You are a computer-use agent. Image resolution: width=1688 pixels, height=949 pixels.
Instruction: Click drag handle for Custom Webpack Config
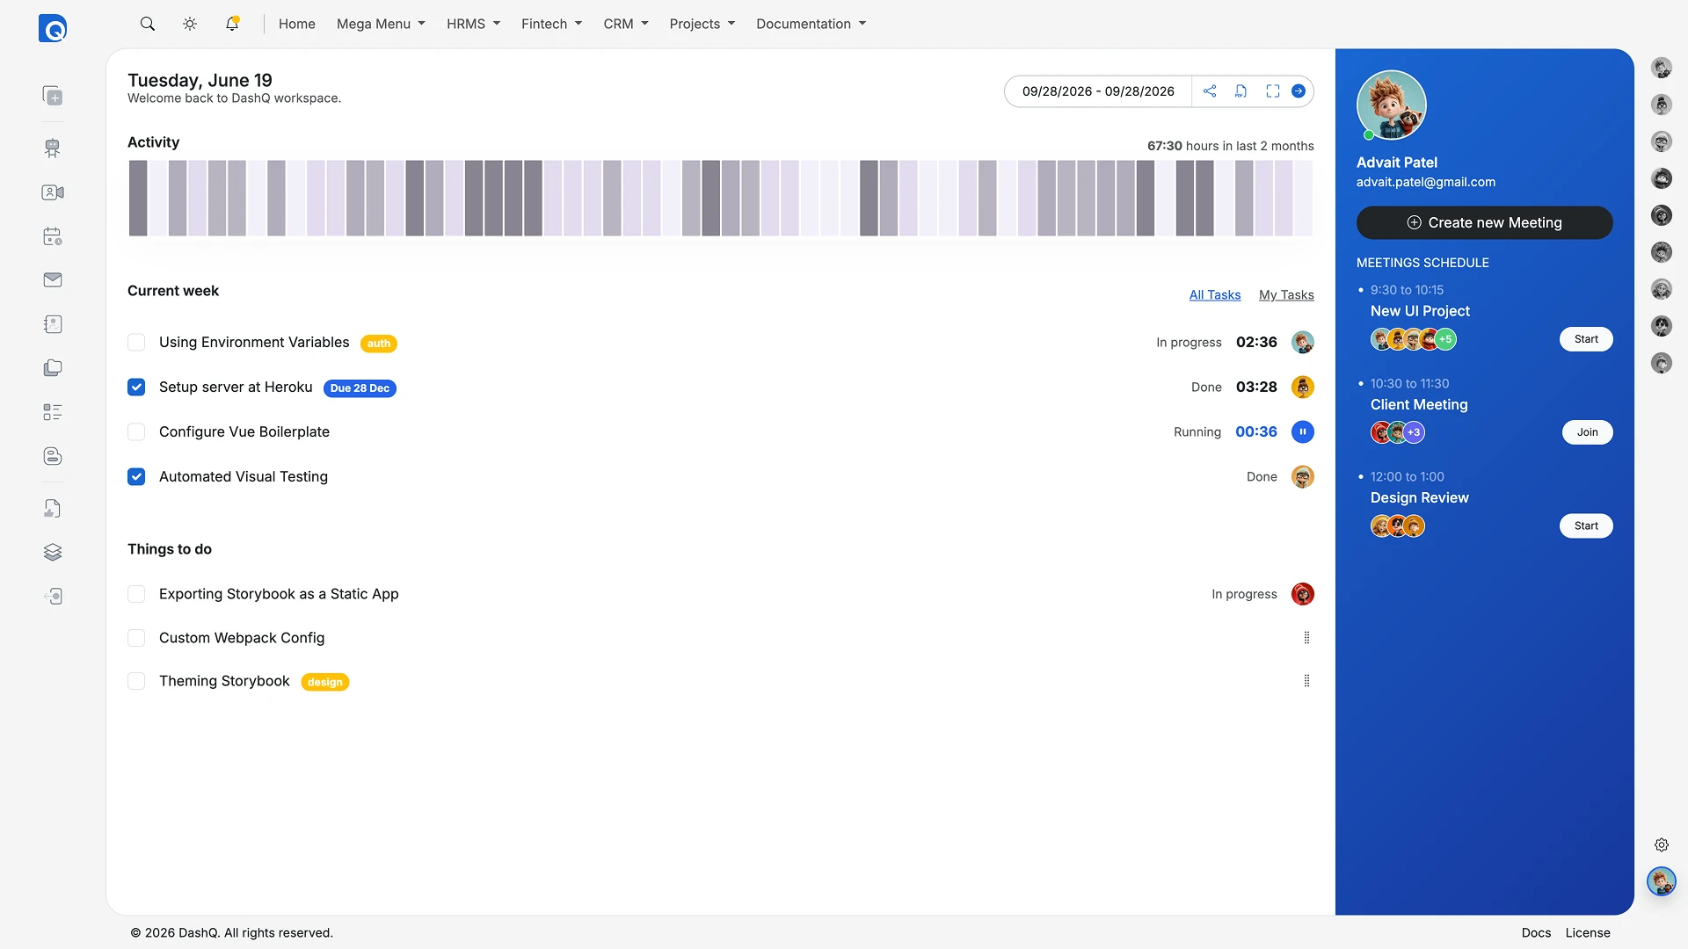point(1306,638)
